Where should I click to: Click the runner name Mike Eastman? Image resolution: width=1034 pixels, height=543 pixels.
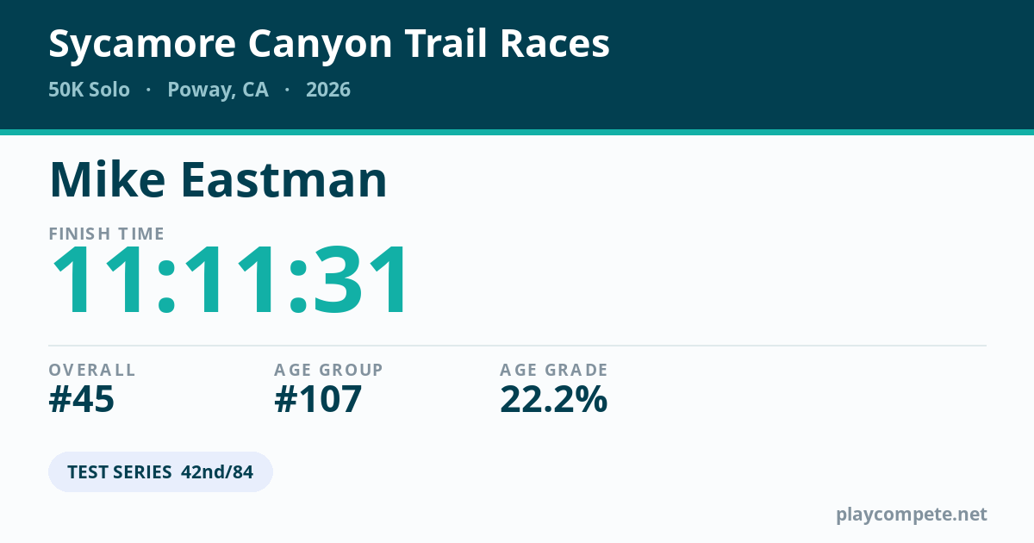tap(218, 179)
